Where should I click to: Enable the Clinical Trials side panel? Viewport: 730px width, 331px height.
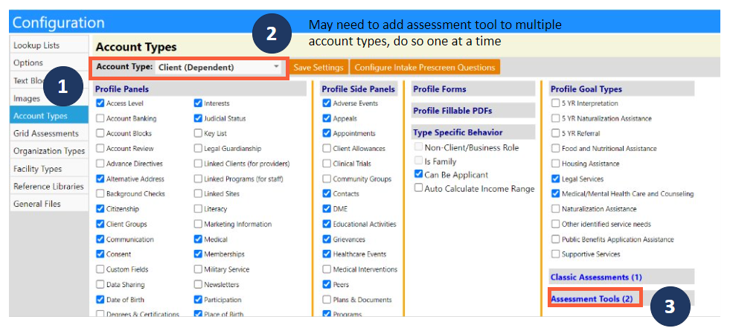[327, 164]
